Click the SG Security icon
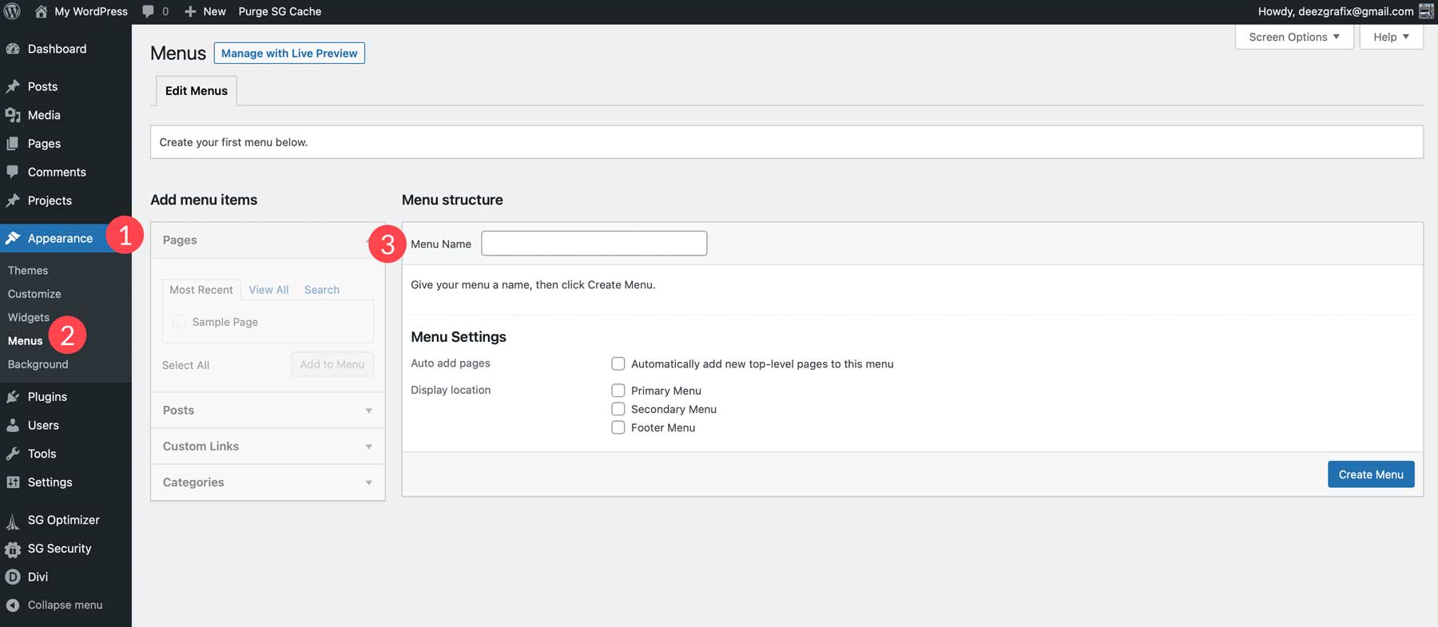1438x627 pixels. click(13, 549)
